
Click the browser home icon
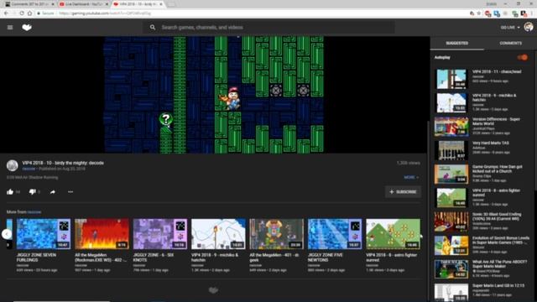pyautogui.click(x=30, y=13)
